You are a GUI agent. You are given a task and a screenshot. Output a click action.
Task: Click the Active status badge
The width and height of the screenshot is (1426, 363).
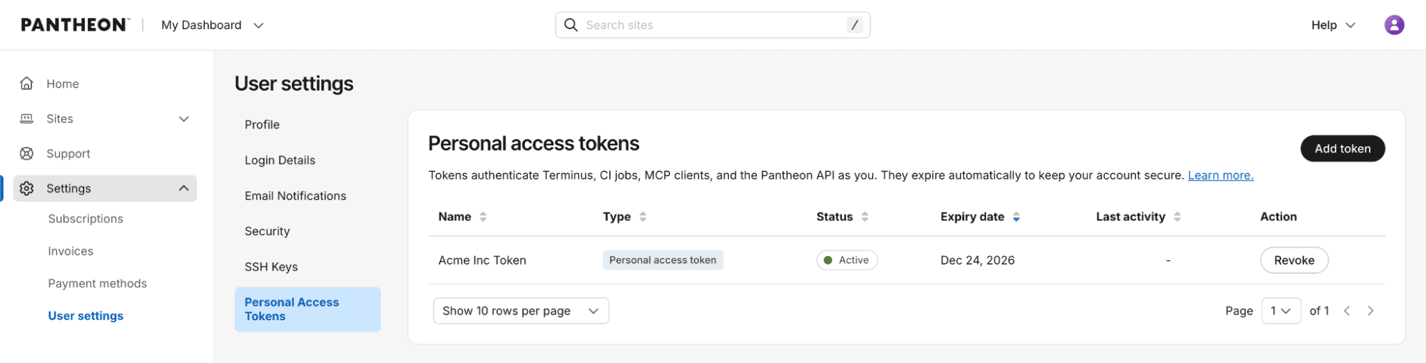coord(847,260)
